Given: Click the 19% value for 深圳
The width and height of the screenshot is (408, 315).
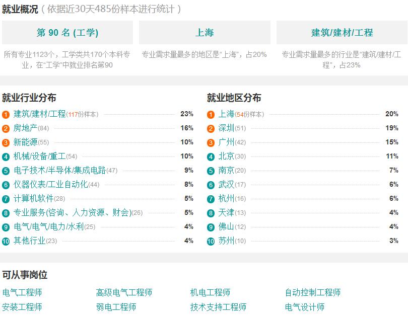Looking at the screenshot, I should 392,128.
